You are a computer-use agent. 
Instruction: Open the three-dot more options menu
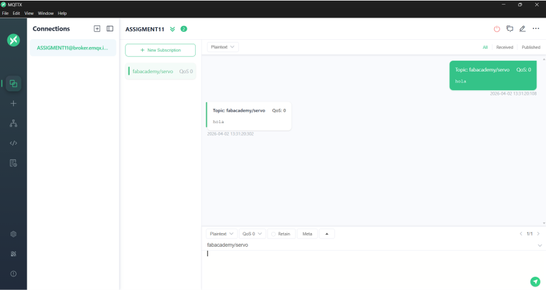pyautogui.click(x=536, y=29)
